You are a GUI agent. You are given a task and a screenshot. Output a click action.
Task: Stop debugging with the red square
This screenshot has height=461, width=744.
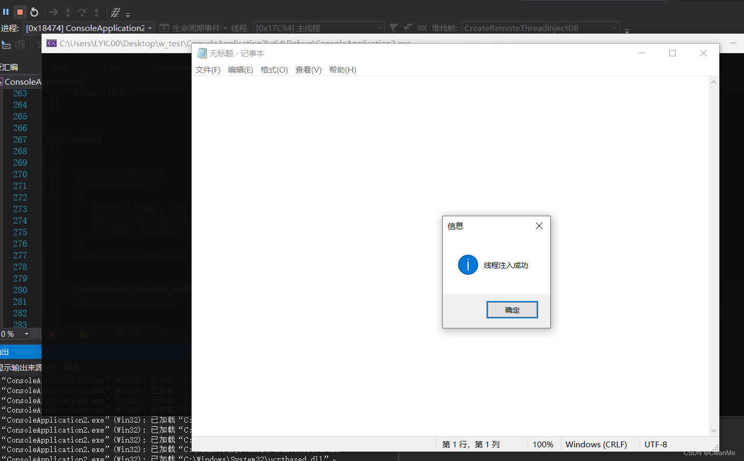point(20,12)
